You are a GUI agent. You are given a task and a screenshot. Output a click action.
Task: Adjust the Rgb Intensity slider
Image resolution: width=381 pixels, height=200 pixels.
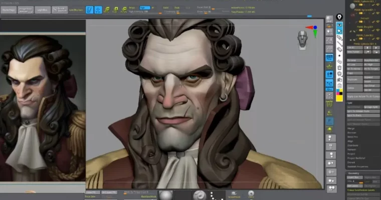(145, 11)
